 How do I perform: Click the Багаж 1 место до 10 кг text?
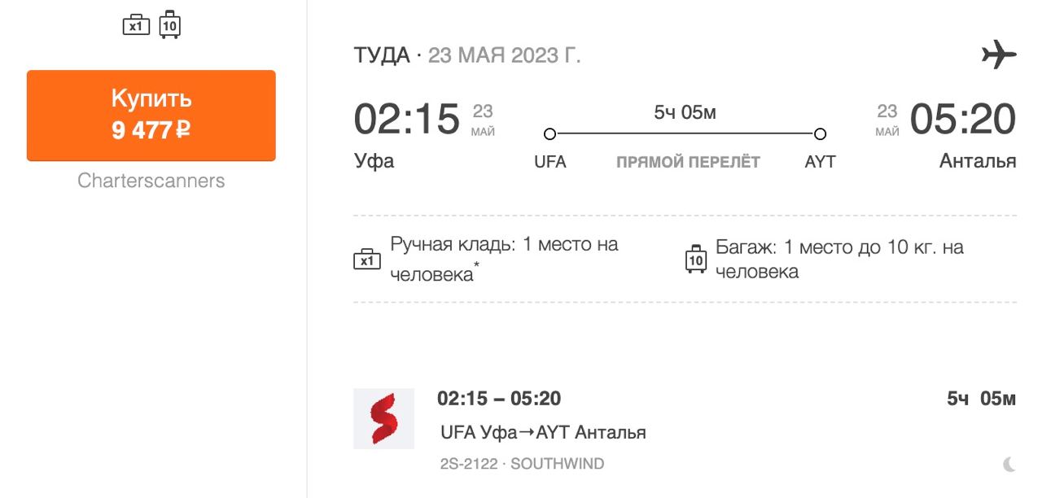839,259
